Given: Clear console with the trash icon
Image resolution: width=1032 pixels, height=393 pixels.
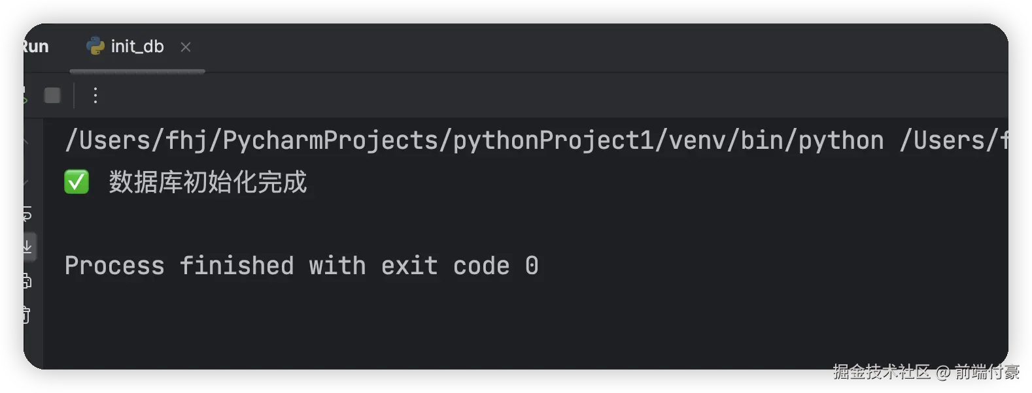Looking at the screenshot, I should click(x=27, y=315).
